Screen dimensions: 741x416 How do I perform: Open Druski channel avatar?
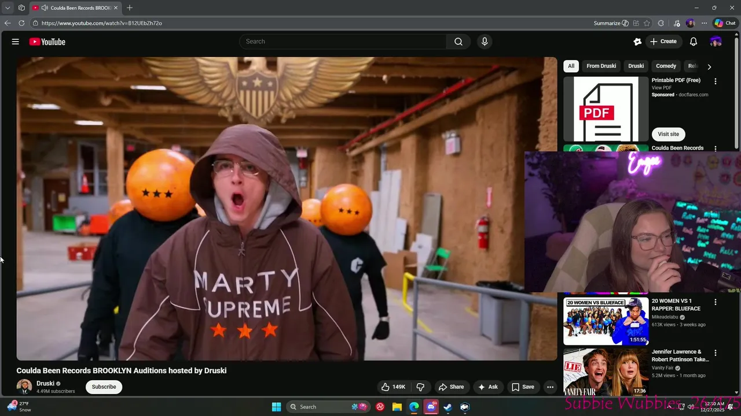coord(24,387)
